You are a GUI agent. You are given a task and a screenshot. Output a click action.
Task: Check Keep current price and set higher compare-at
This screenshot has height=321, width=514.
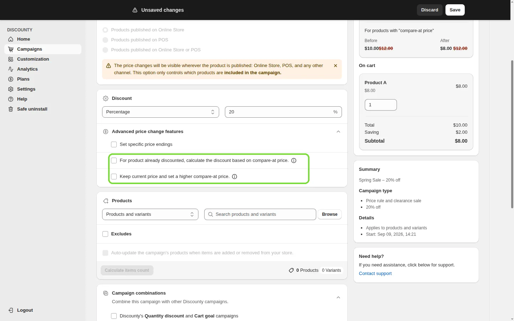click(114, 177)
